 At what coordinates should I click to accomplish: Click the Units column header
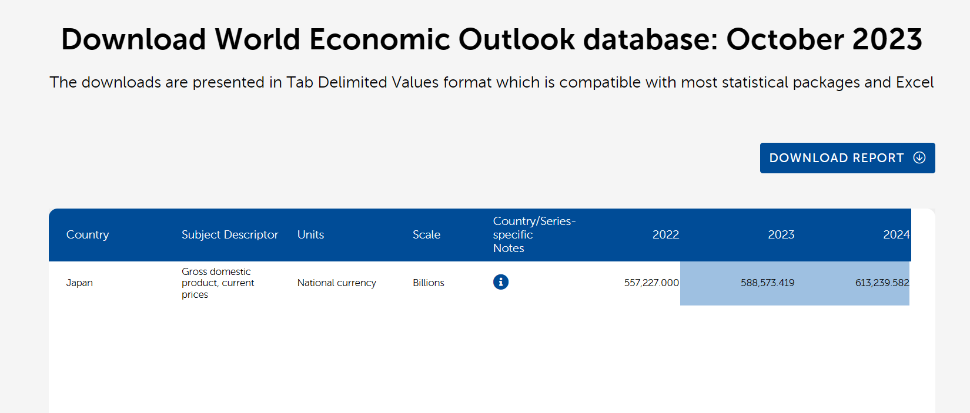click(x=310, y=234)
